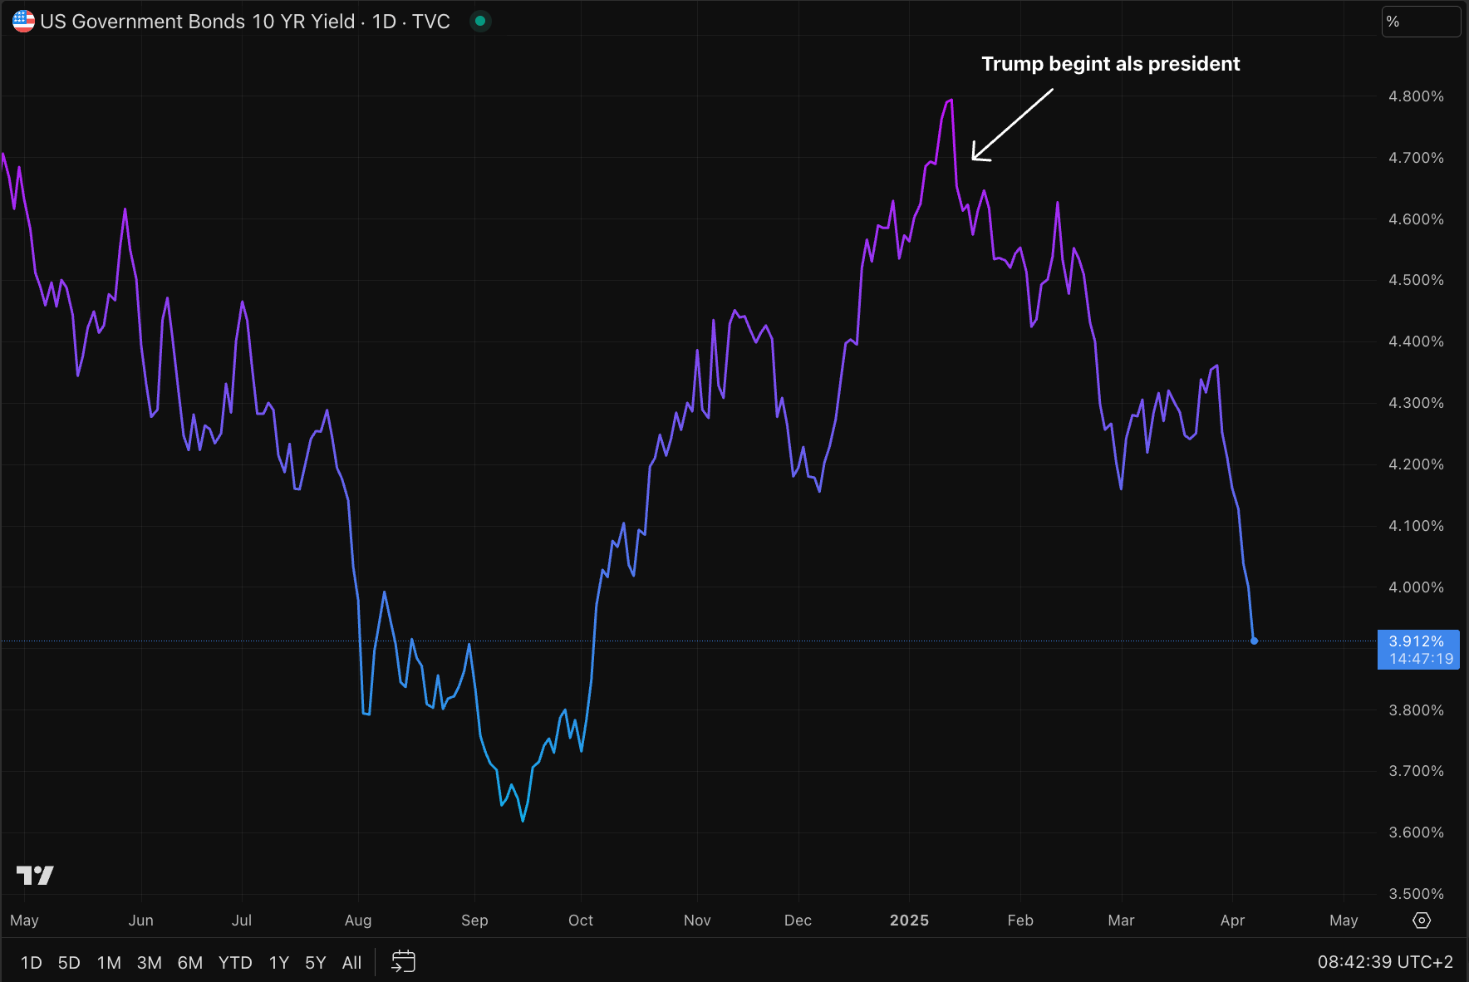Image resolution: width=1469 pixels, height=982 pixels.
Task: Click the Apr label on time axis
Action: [x=1232, y=921]
